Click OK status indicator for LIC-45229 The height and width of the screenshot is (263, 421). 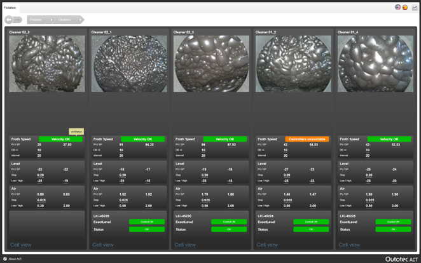[147, 229]
